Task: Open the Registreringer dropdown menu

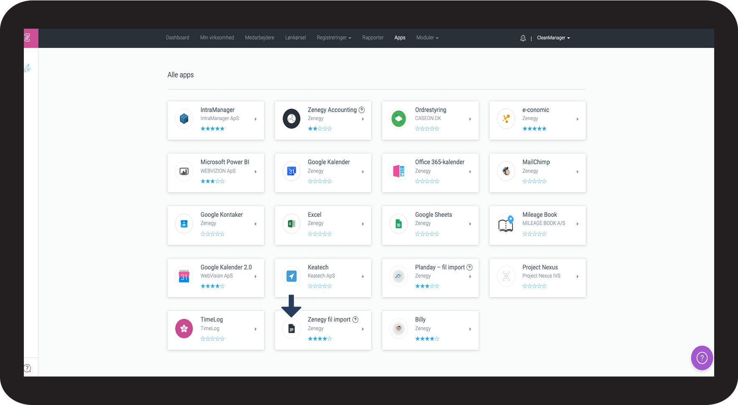Action: point(334,38)
